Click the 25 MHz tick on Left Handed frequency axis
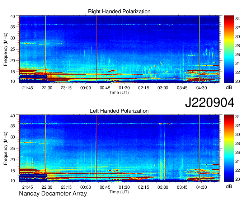Image resolution: width=244 pixels, height=198 pixels. pyautogui.click(x=13, y=148)
